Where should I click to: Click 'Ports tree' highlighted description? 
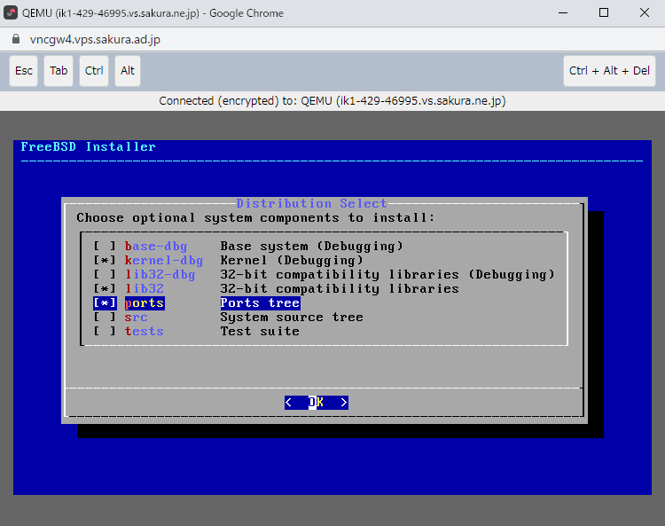tap(260, 302)
